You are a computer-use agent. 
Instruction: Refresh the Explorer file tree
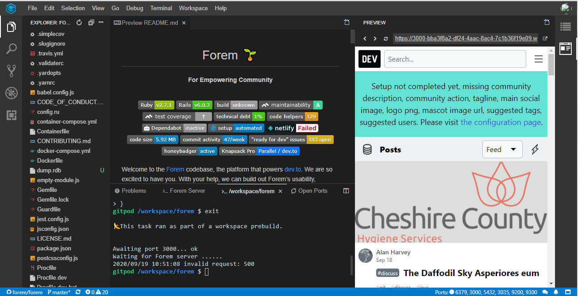[79, 23]
